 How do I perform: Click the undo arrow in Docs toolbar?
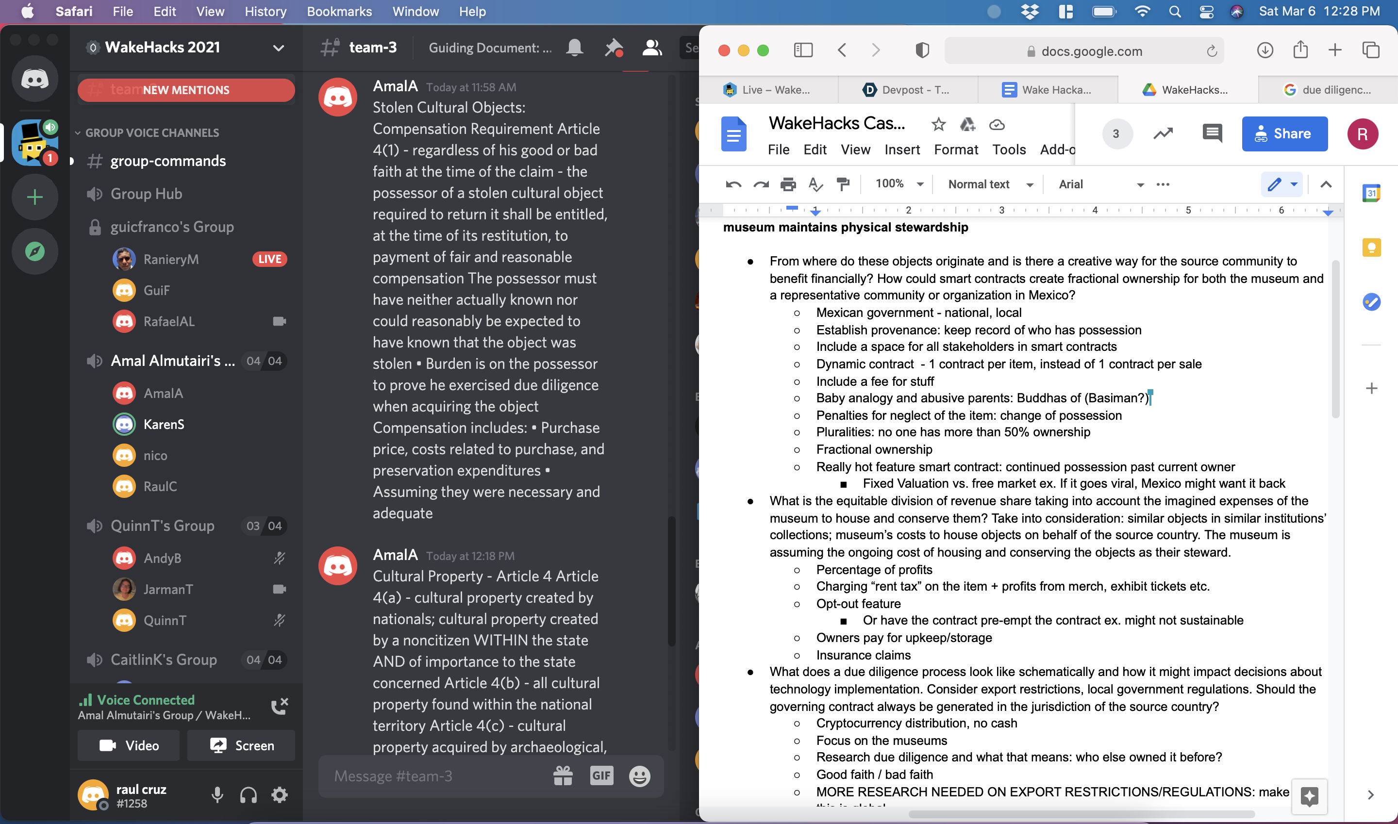(x=733, y=184)
